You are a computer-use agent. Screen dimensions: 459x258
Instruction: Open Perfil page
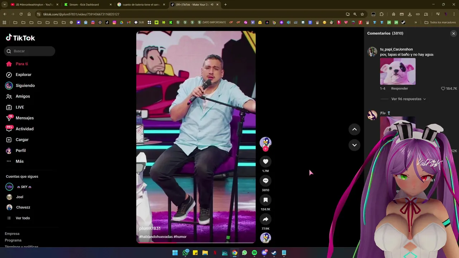click(x=20, y=150)
